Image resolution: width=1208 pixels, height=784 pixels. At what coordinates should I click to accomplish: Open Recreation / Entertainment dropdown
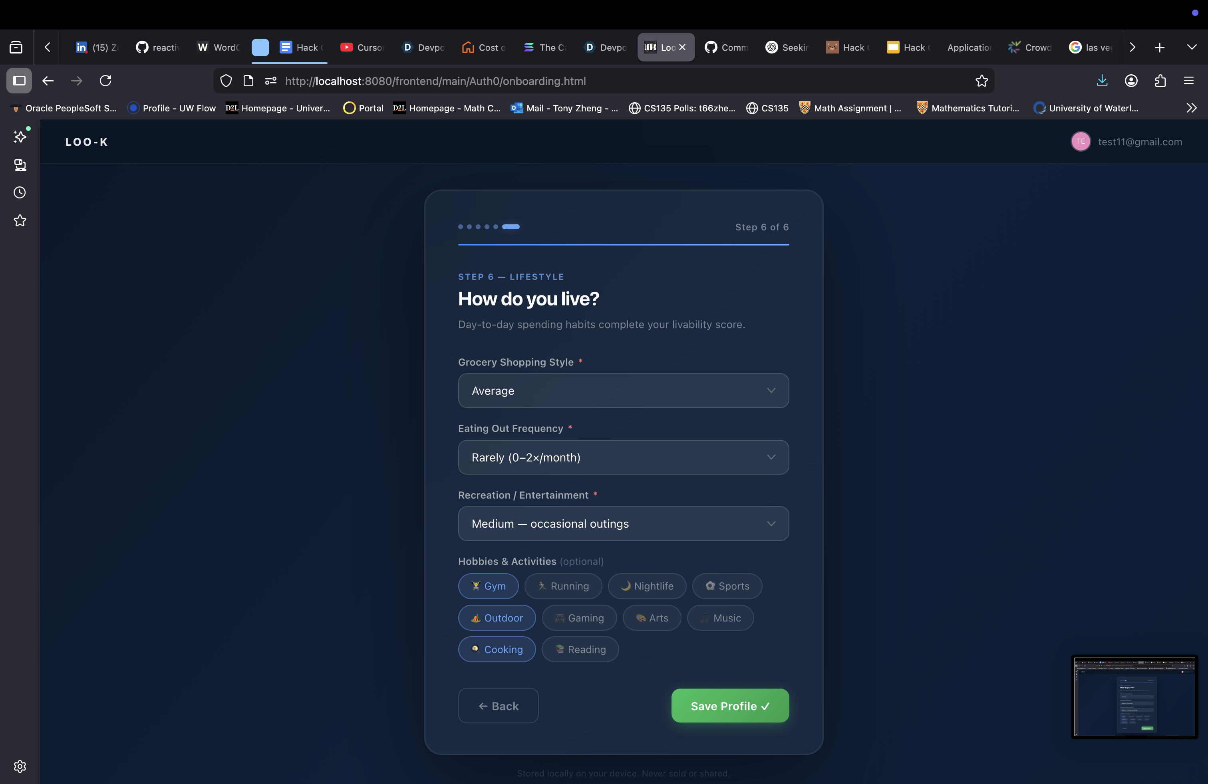click(623, 523)
